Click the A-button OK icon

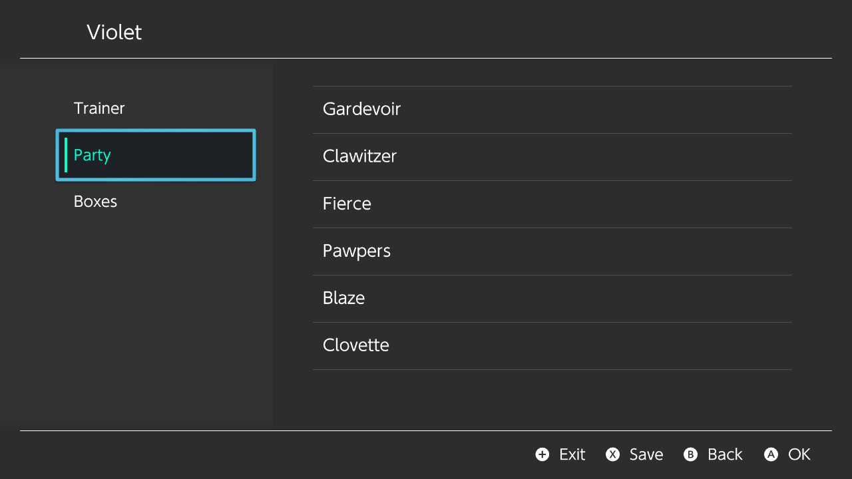771,454
